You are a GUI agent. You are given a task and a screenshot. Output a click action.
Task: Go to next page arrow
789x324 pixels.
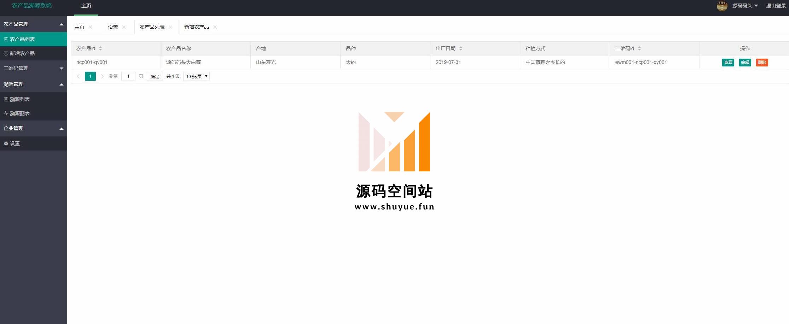coord(102,76)
